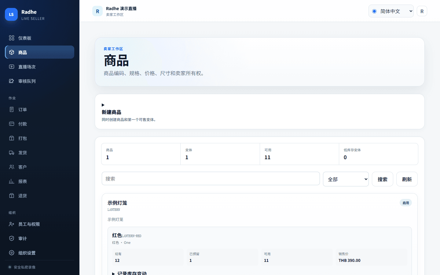This screenshot has width=440, height=275.
Task: Click the staff and permissions icon
Action: 12,224
